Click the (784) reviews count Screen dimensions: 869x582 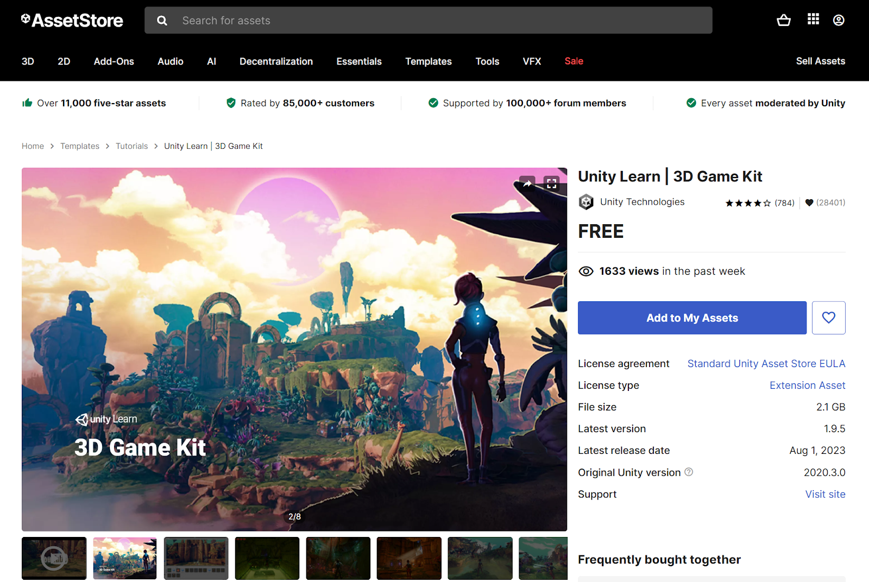click(x=784, y=203)
